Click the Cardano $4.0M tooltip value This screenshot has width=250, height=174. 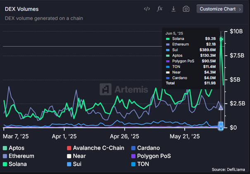(x=210, y=78)
